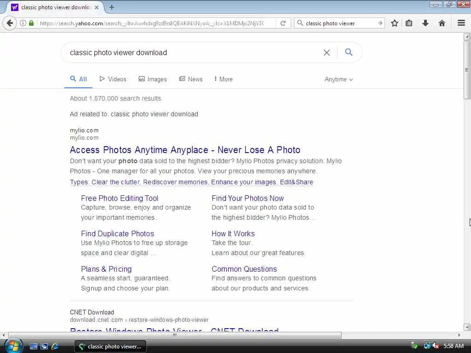The height and width of the screenshot is (353, 471).
Task: Open Find Duplicate Photos link
Action: tap(117, 233)
